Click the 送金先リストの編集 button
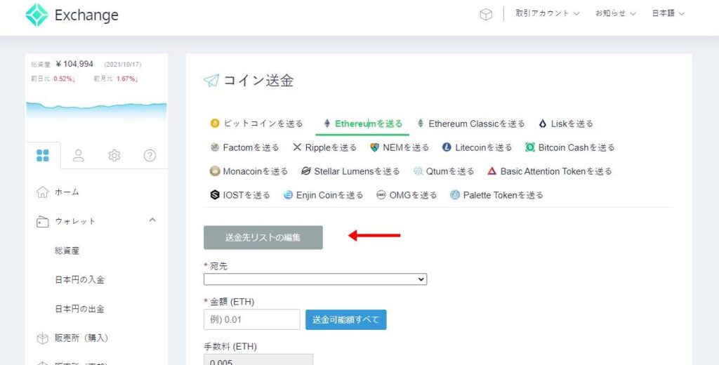The width and height of the screenshot is (719, 365). (263, 237)
